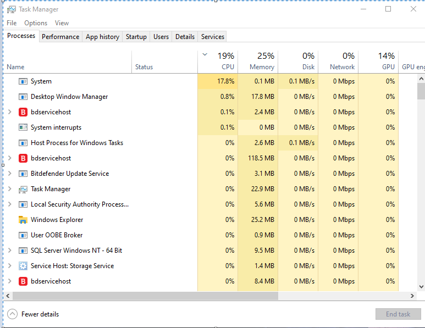Screen dimensions: 425x328
Task: Click the 118.5 MB memory cell
Action: pos(258,158)
